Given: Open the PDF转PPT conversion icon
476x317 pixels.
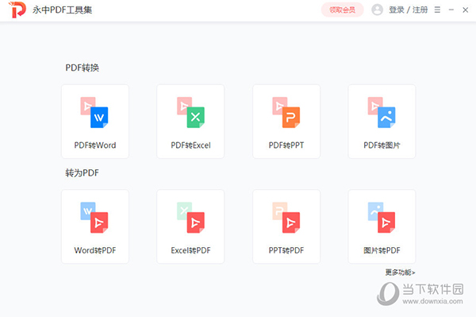Looking at the screenshot, I should pos(286,113).
